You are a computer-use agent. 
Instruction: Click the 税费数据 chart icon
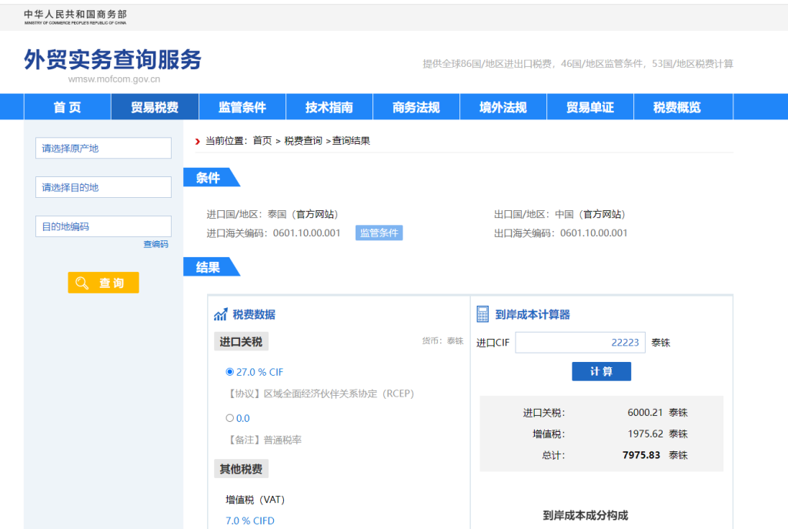[220, 314]
